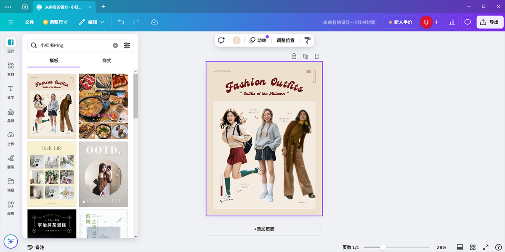Screen dimensions: 505x252
Task: Click the paint roller copy-style icon
Action: pos(307,40)
